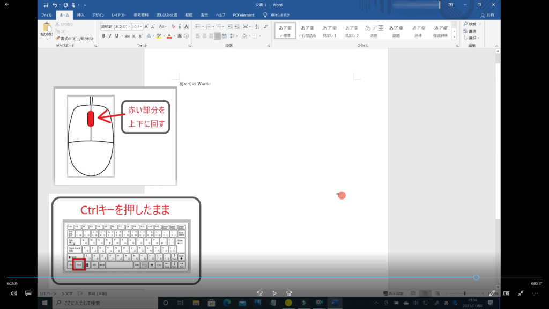Click the 置換 (Replace) button

[471, 31]
